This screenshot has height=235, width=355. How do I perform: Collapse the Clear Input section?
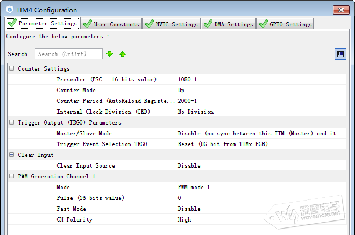[x=12, y=155]
